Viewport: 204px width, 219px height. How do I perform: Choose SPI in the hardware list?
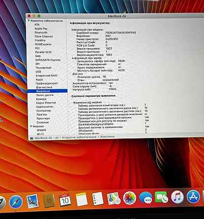37,64
